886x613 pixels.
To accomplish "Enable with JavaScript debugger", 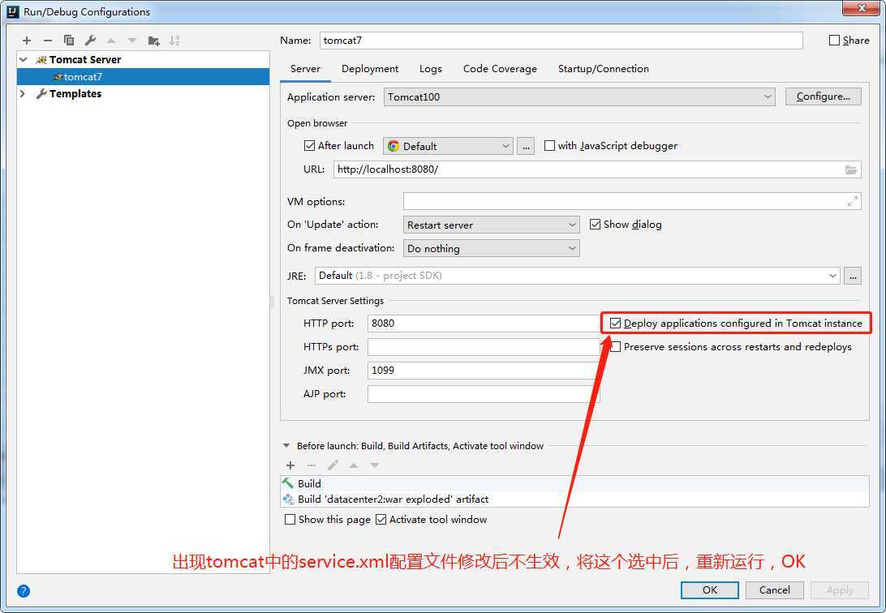I will tap(549, 146).
